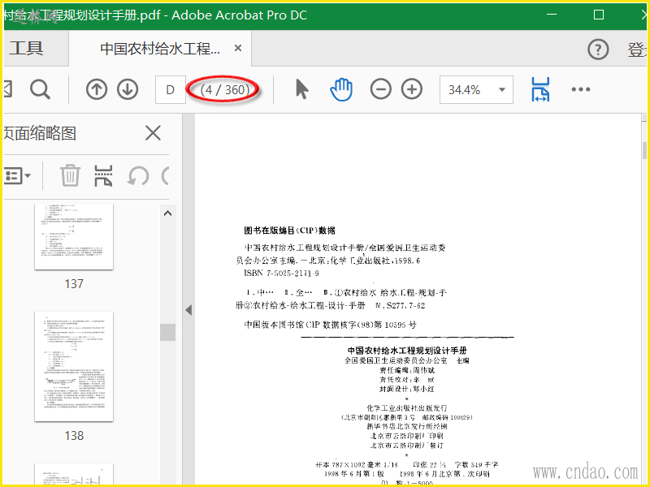The width and height of the screenshot is (650, 487).
Task: Go to previous page with up arrow
Action: point(97,89)
